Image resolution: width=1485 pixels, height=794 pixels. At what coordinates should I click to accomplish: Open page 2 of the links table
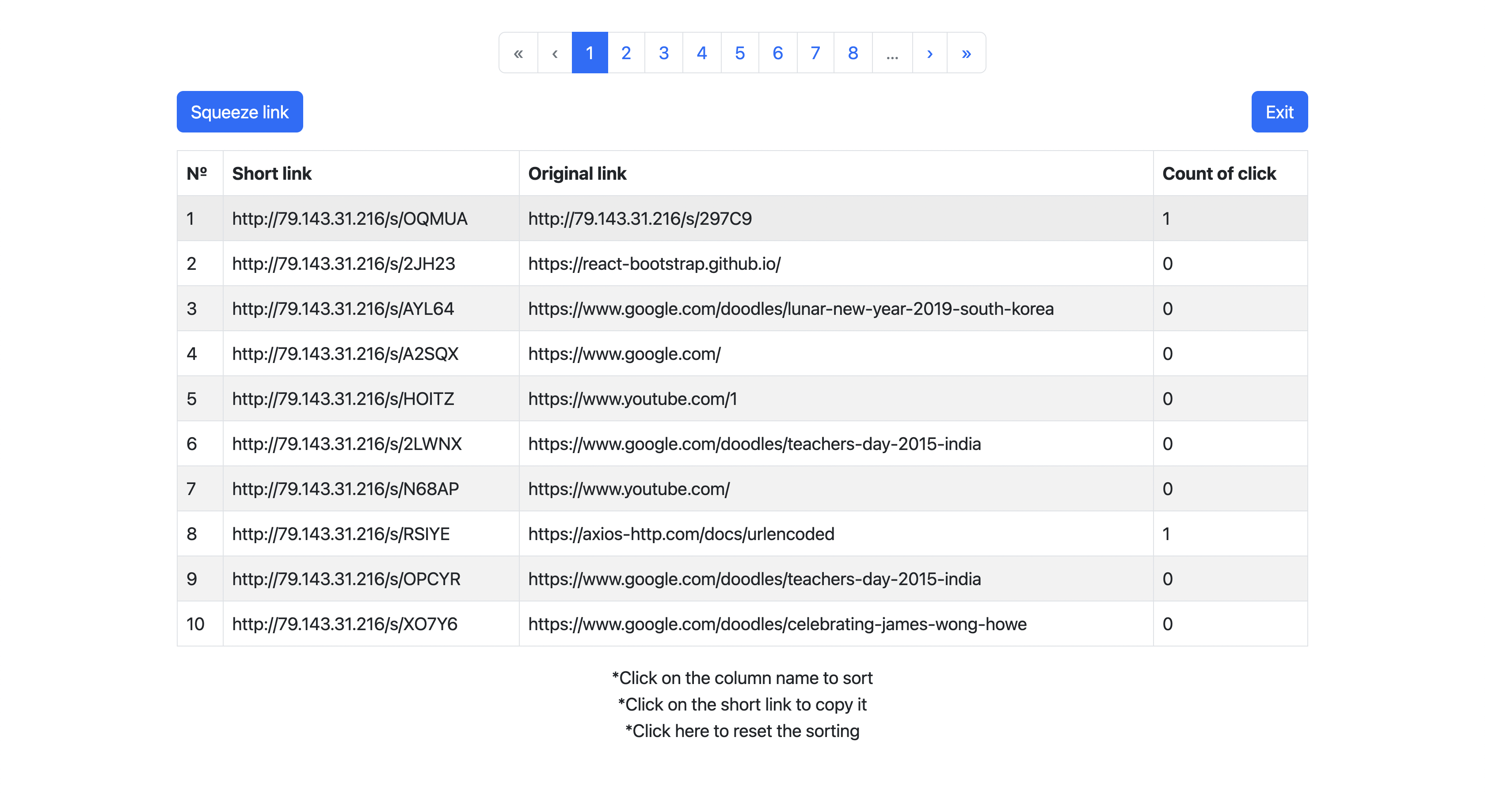(x=626, y=53)
